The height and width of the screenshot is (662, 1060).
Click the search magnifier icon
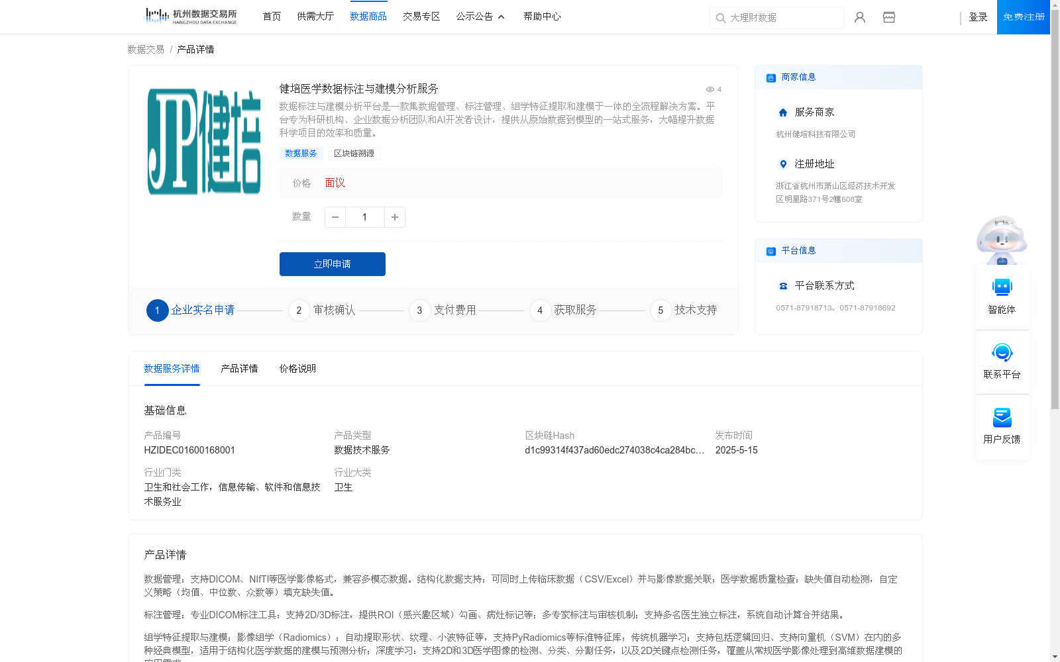point(721,18)
